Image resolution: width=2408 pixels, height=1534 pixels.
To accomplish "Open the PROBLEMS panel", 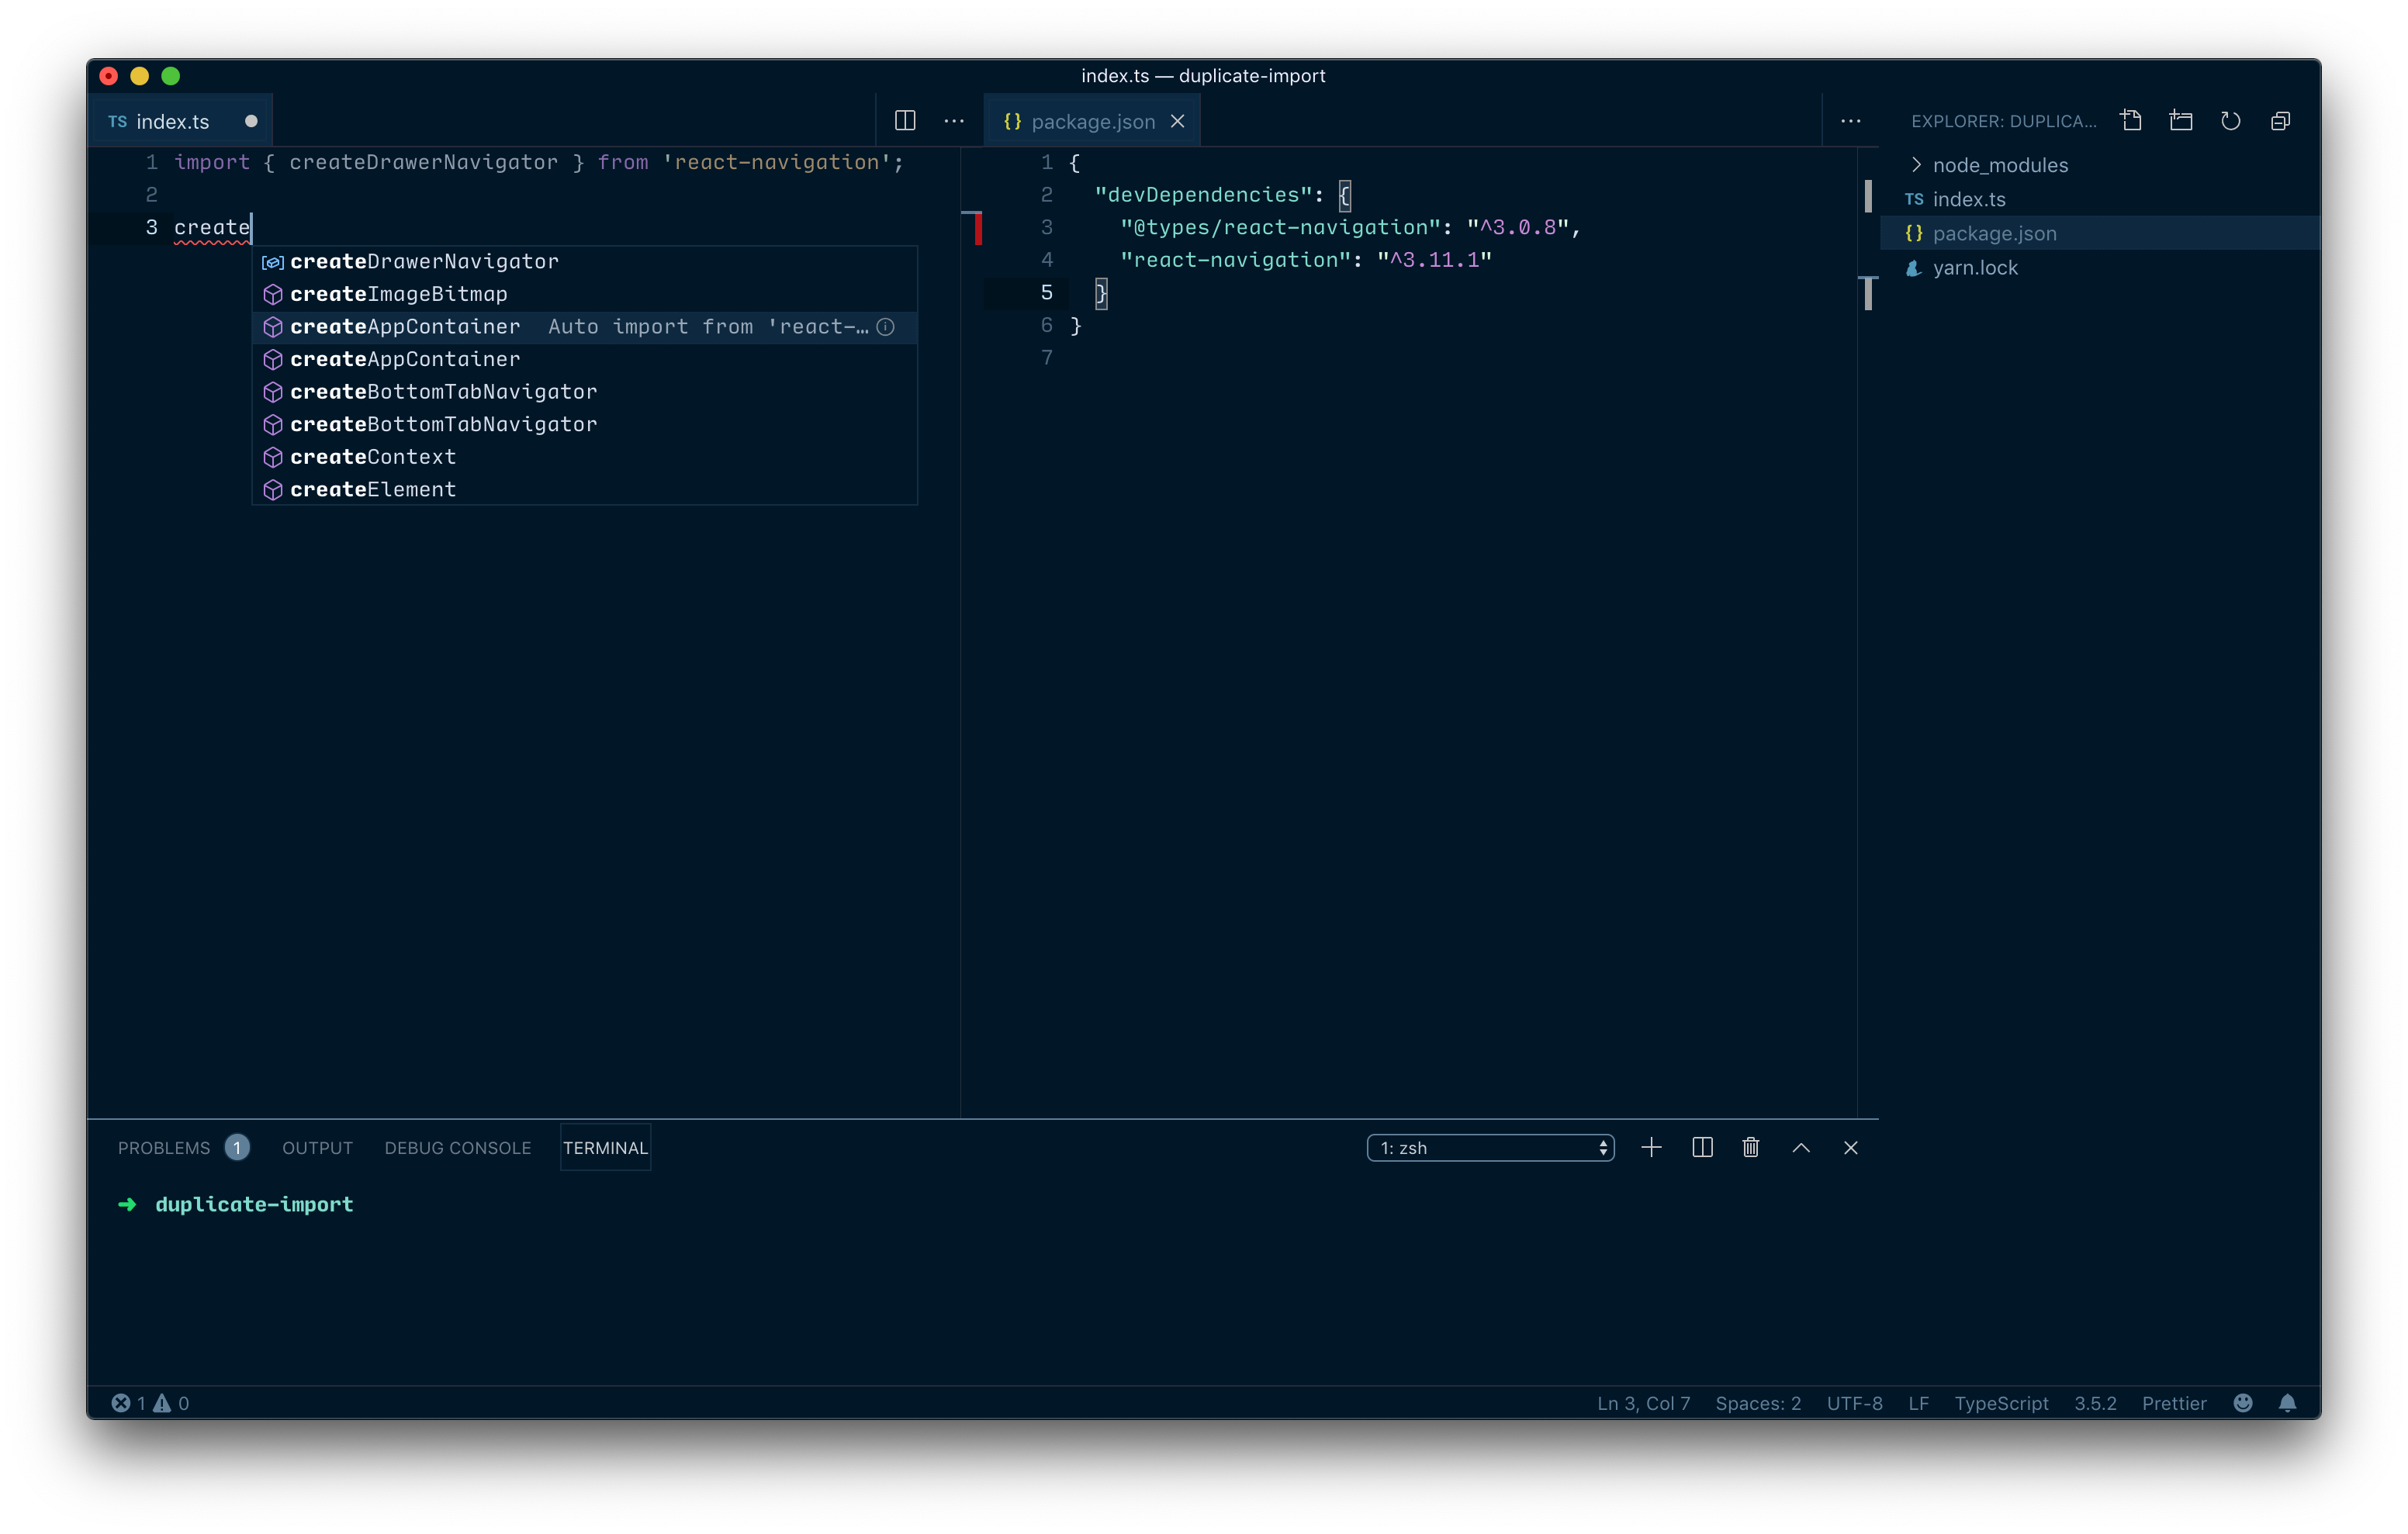I will point(164,1147).
